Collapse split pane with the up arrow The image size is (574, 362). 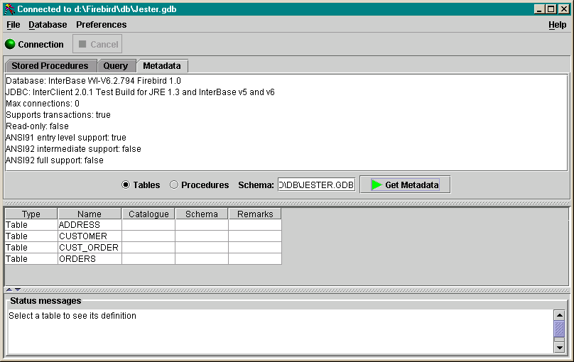(x=9, y=290)
